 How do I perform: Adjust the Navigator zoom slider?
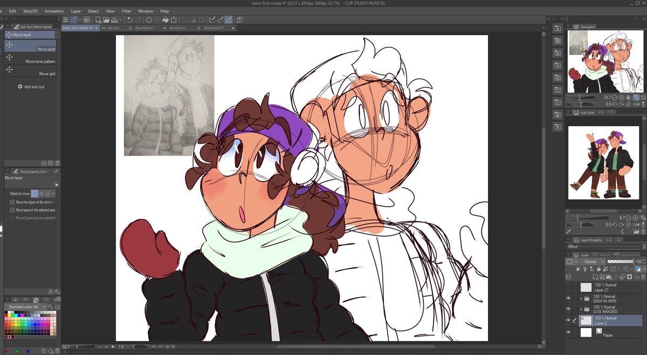coord(581,98)
